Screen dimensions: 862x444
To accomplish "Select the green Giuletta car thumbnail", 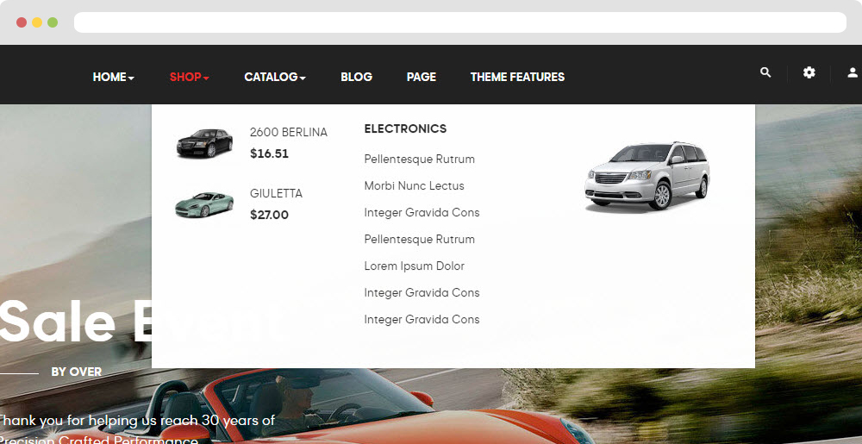I will click(x=204, y=204).
